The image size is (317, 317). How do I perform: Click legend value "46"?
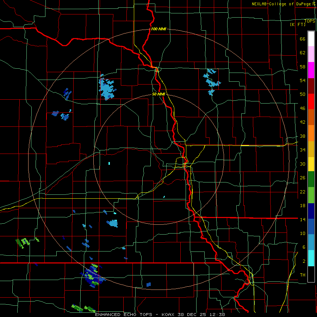click(x=303, y=108)
